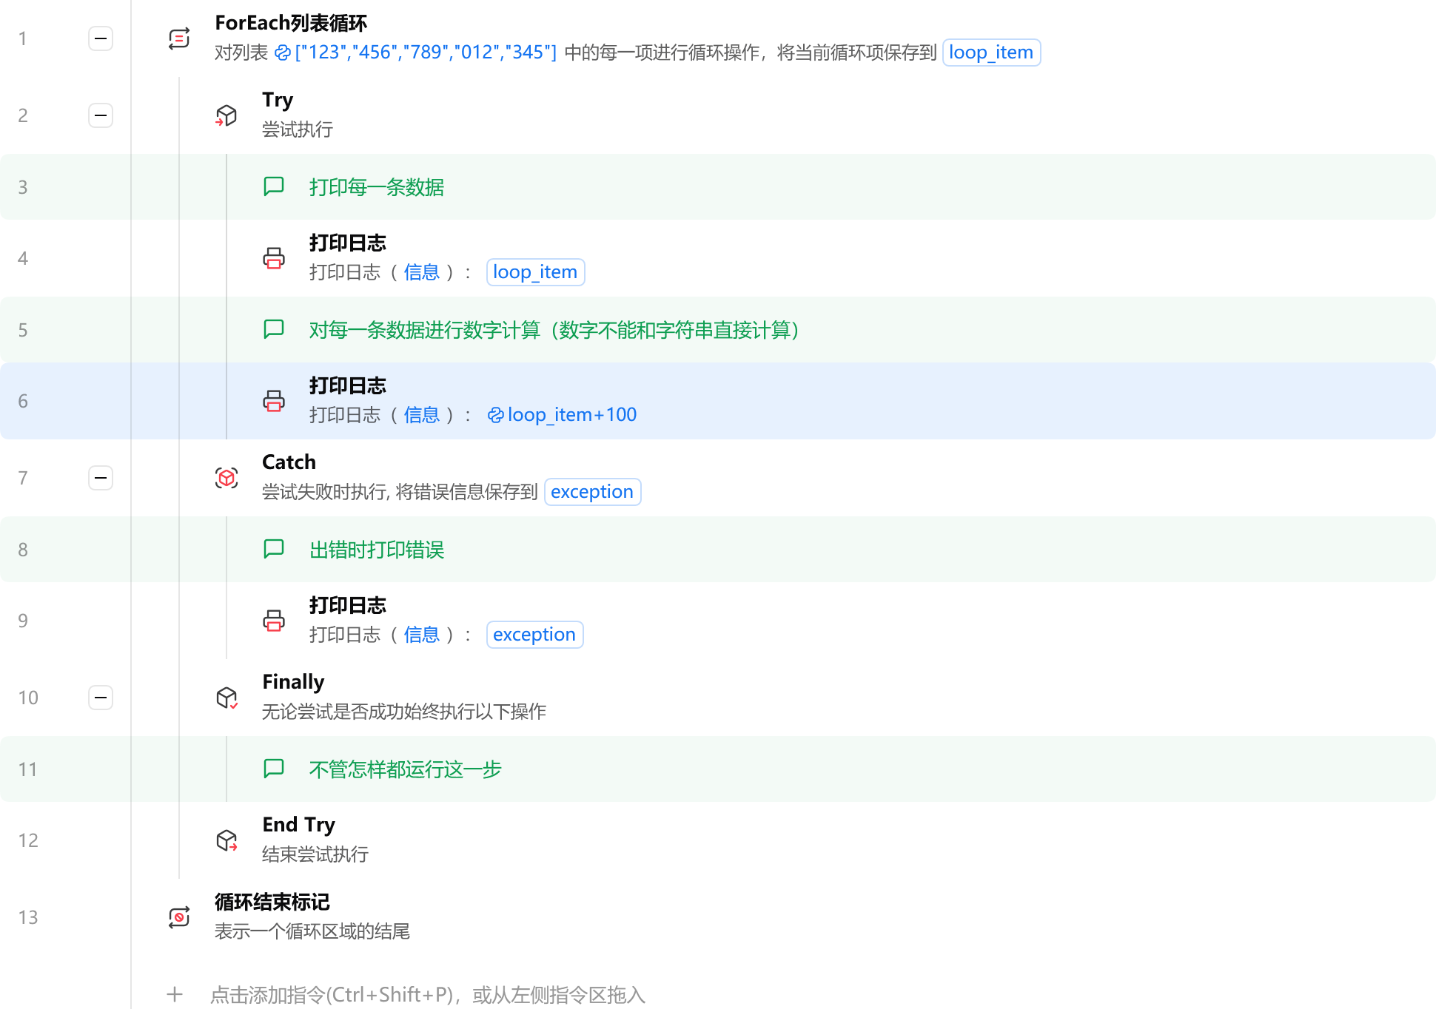
Task: Click the Try block cube icon
Action: pos(227,115)
